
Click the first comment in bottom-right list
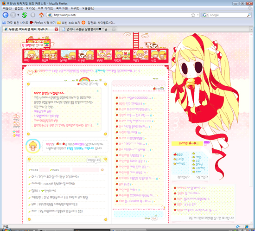190,188
